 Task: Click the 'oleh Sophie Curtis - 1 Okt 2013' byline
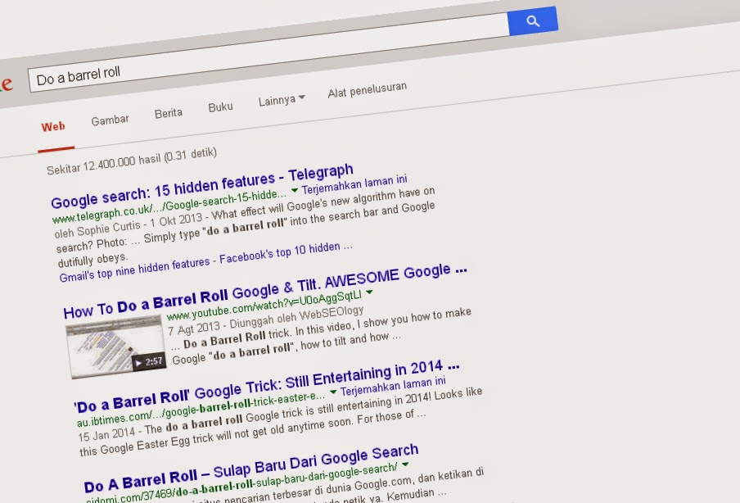click(130, 224)
